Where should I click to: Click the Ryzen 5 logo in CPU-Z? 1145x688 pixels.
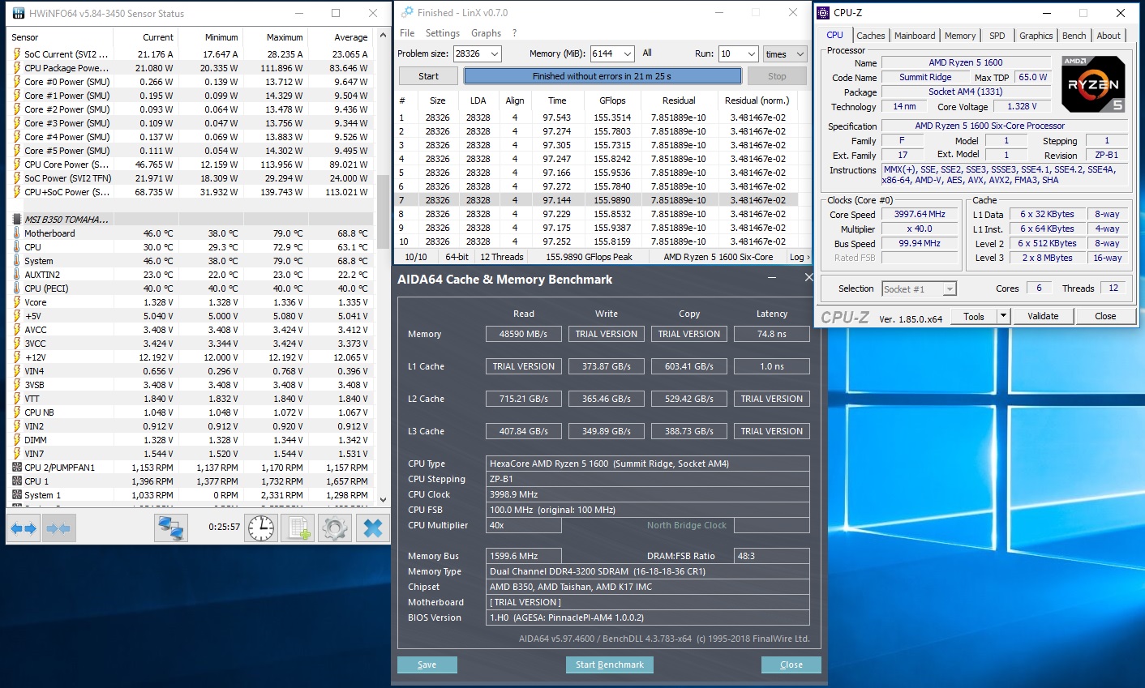[x=1093, y=84]
